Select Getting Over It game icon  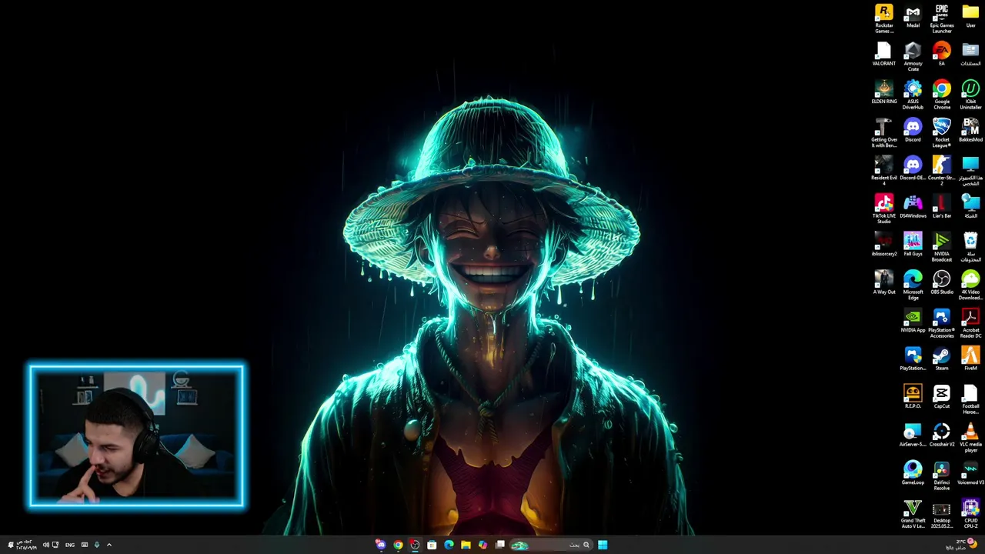pyautogui.click(x=884, y=133)
